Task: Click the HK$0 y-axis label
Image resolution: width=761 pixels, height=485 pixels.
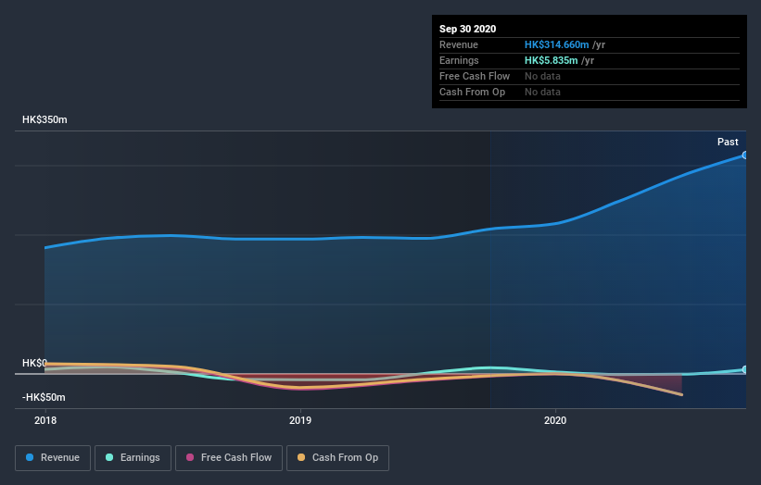Action: pyautogui.click(x=34, y=363)
